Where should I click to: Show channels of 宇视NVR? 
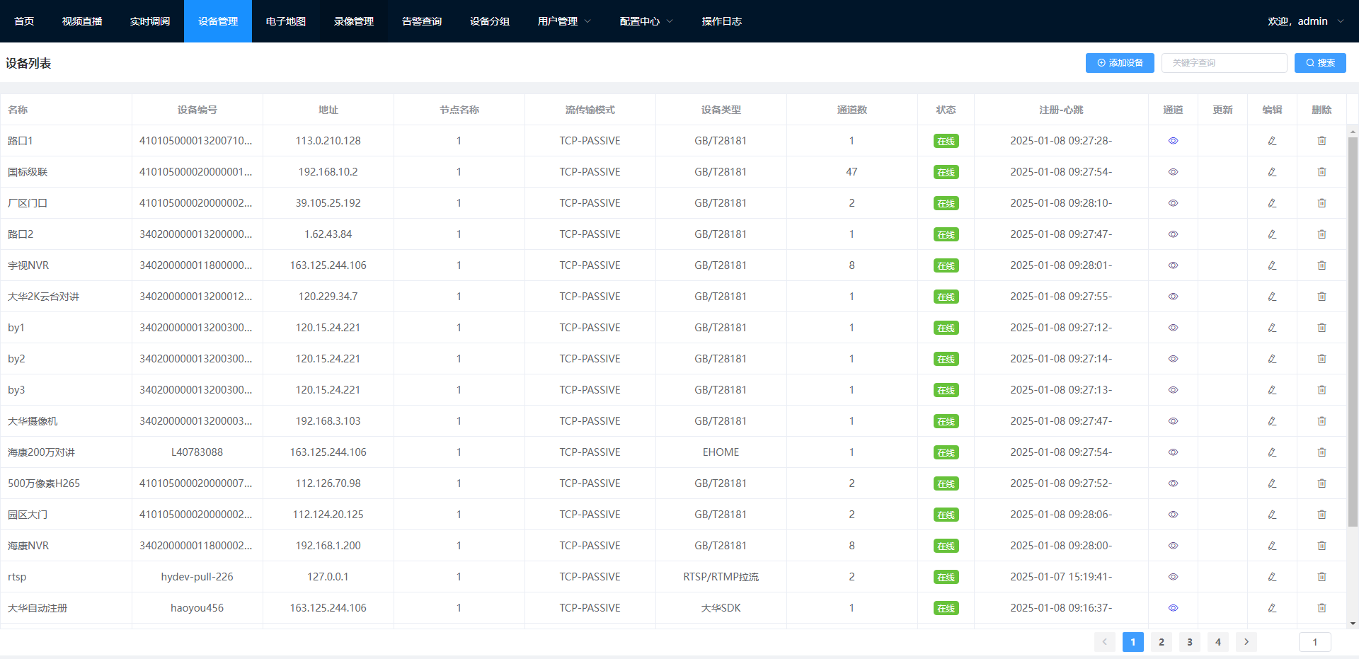point(1173,265)
